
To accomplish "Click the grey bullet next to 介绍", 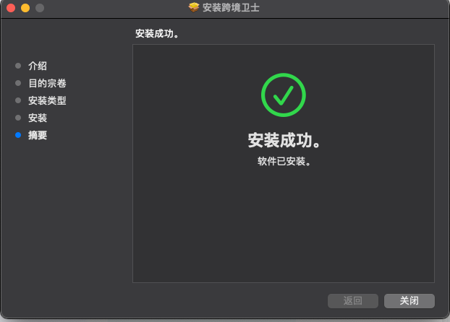I will click(x=18, y=66).
